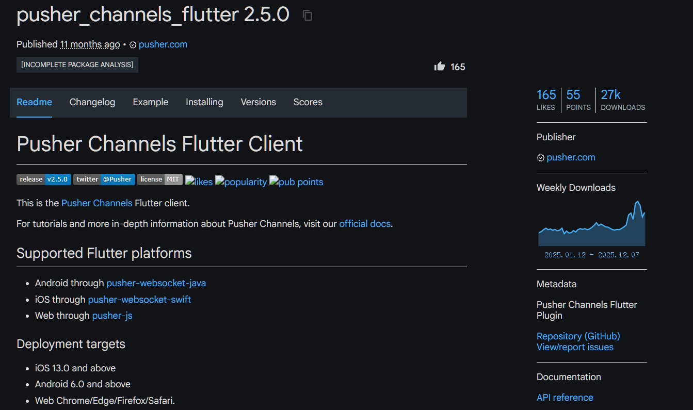The image size is (693, 410).
Task: Open the API reference link
Action: [x=565, y=398]
